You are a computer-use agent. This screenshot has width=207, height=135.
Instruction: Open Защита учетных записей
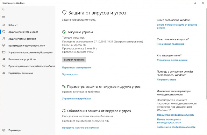coord(22,39)
